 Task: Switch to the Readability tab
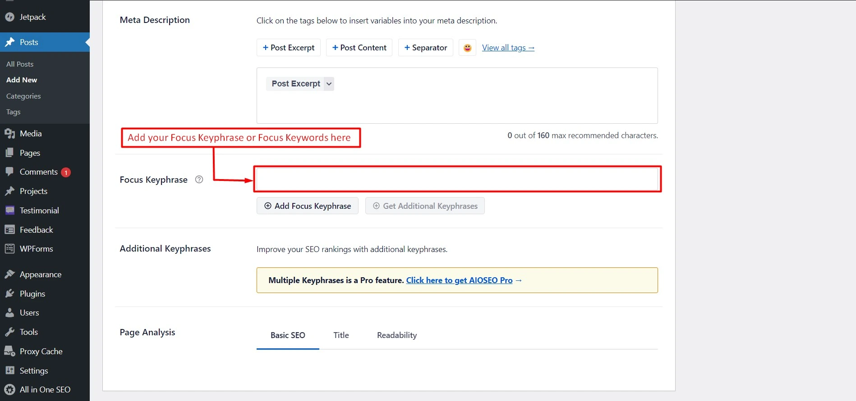point(396,335)
